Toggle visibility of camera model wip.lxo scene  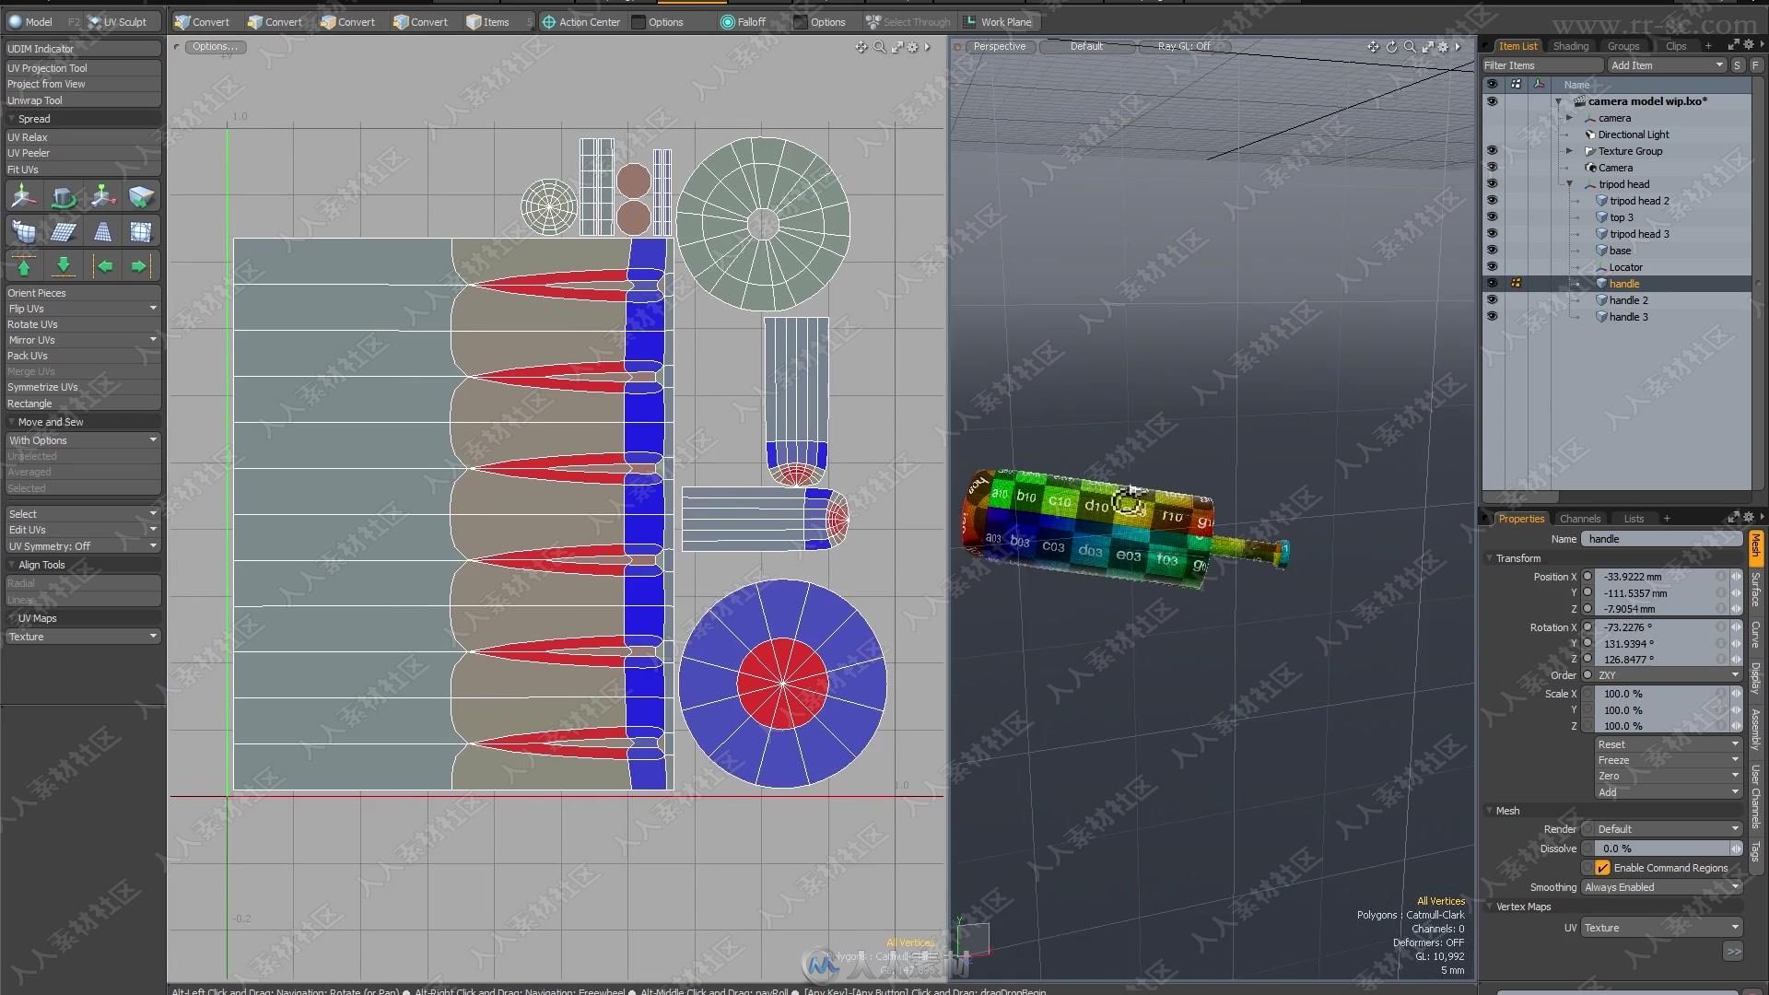coord(1492,101)
